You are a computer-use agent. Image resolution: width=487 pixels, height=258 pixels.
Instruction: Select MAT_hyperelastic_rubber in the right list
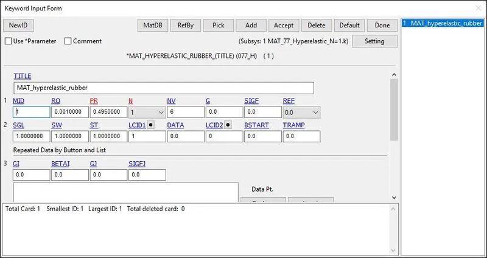tap(443, 23)
